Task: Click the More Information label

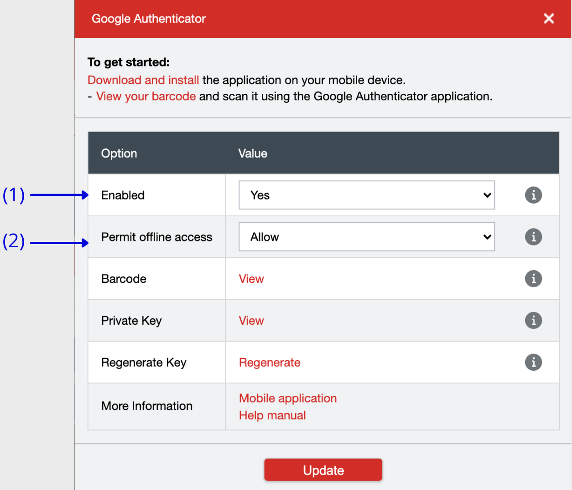Action: tap(147, 406)
